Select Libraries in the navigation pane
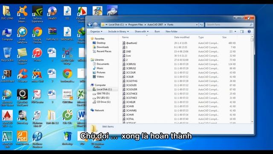The height and width of the screenshot is (154, 273). (97, 60)
